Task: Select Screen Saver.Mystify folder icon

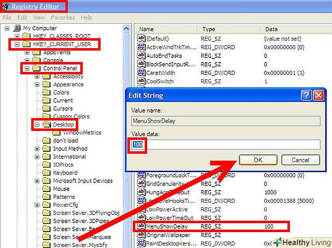Action: [47, 245]
